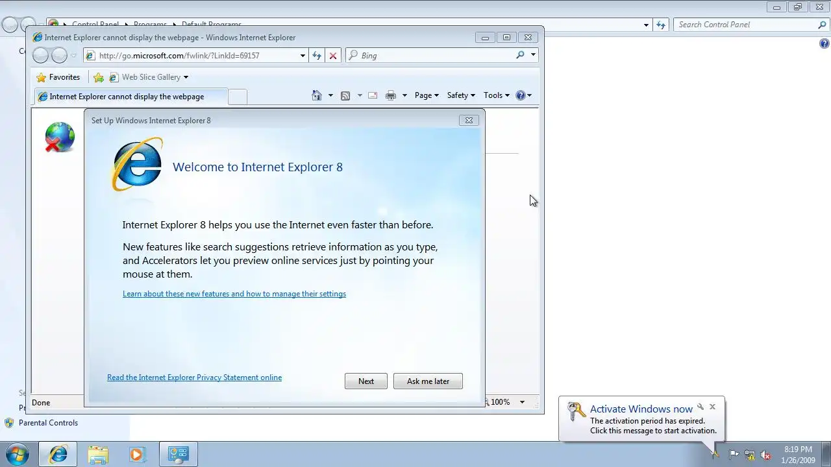Click the muted volume tray icon

pyautogui.click(x=766, y=455)
